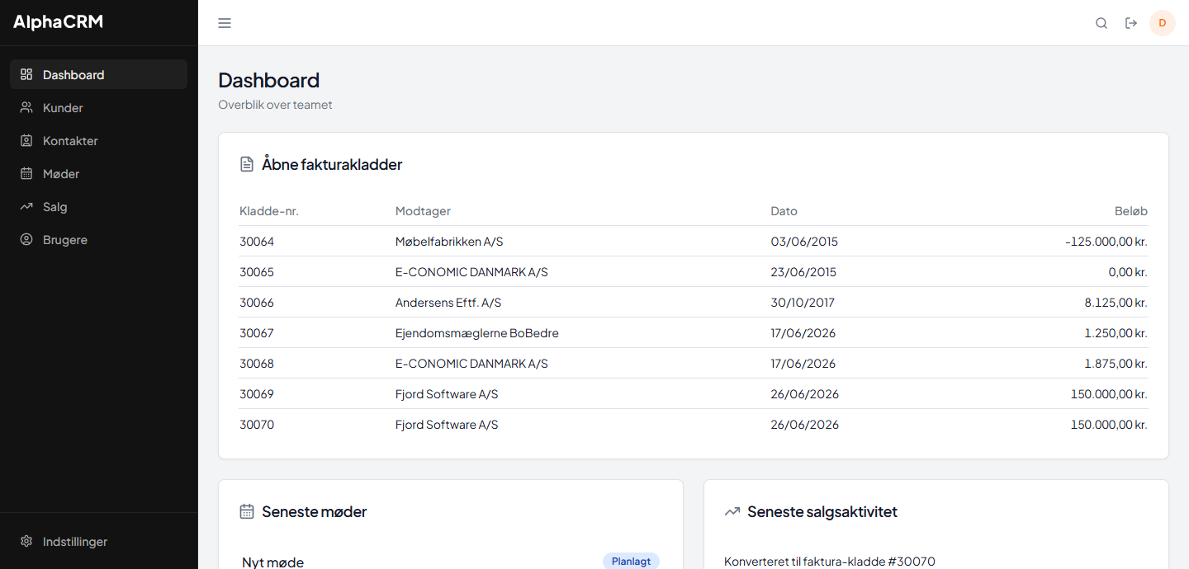Click the date 03/06/2015
The image size is (1189, 569).
point(804,242)
